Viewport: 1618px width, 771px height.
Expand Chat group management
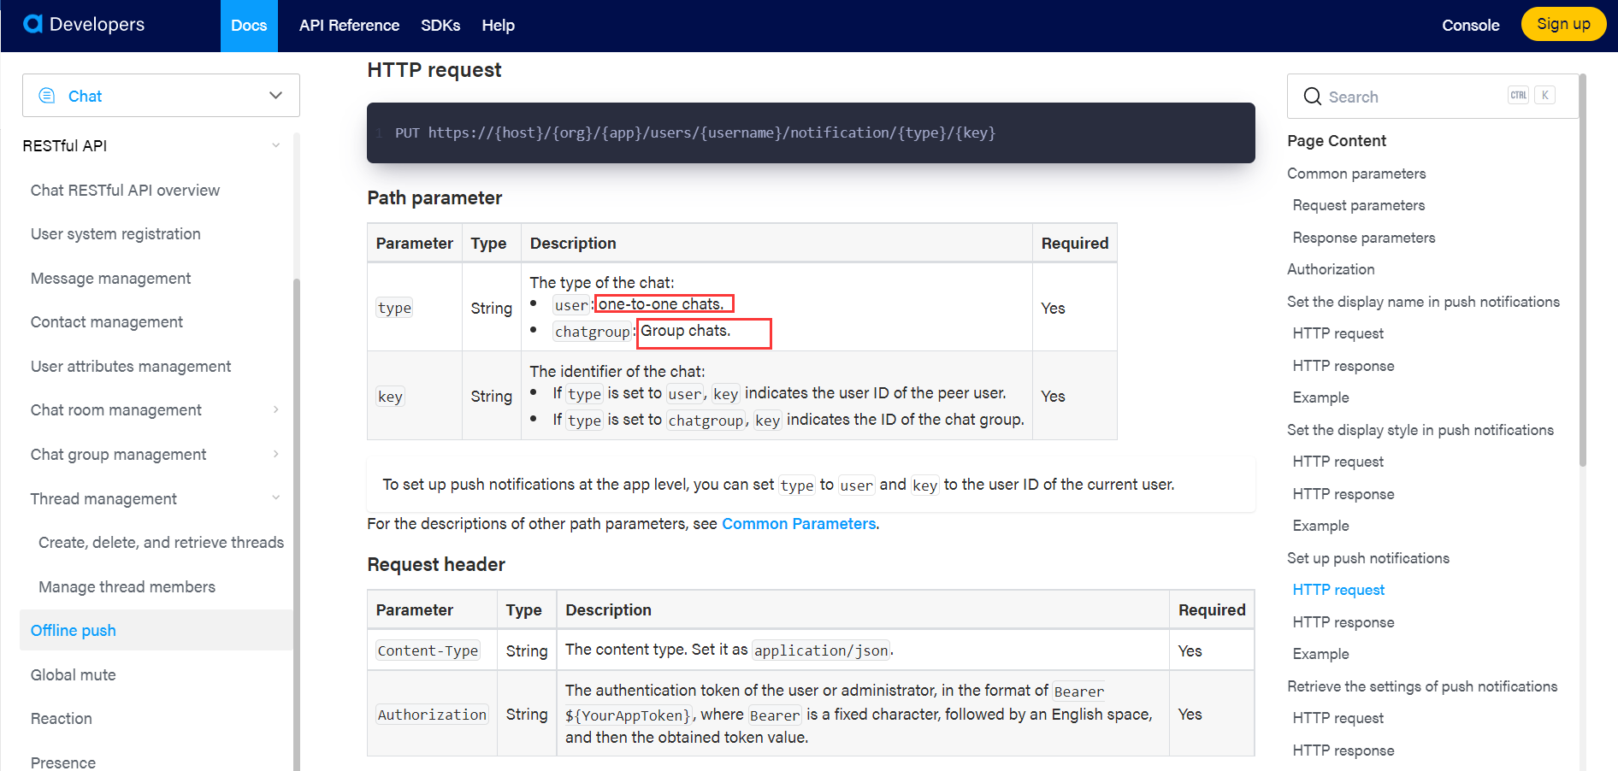pos(275,454)
